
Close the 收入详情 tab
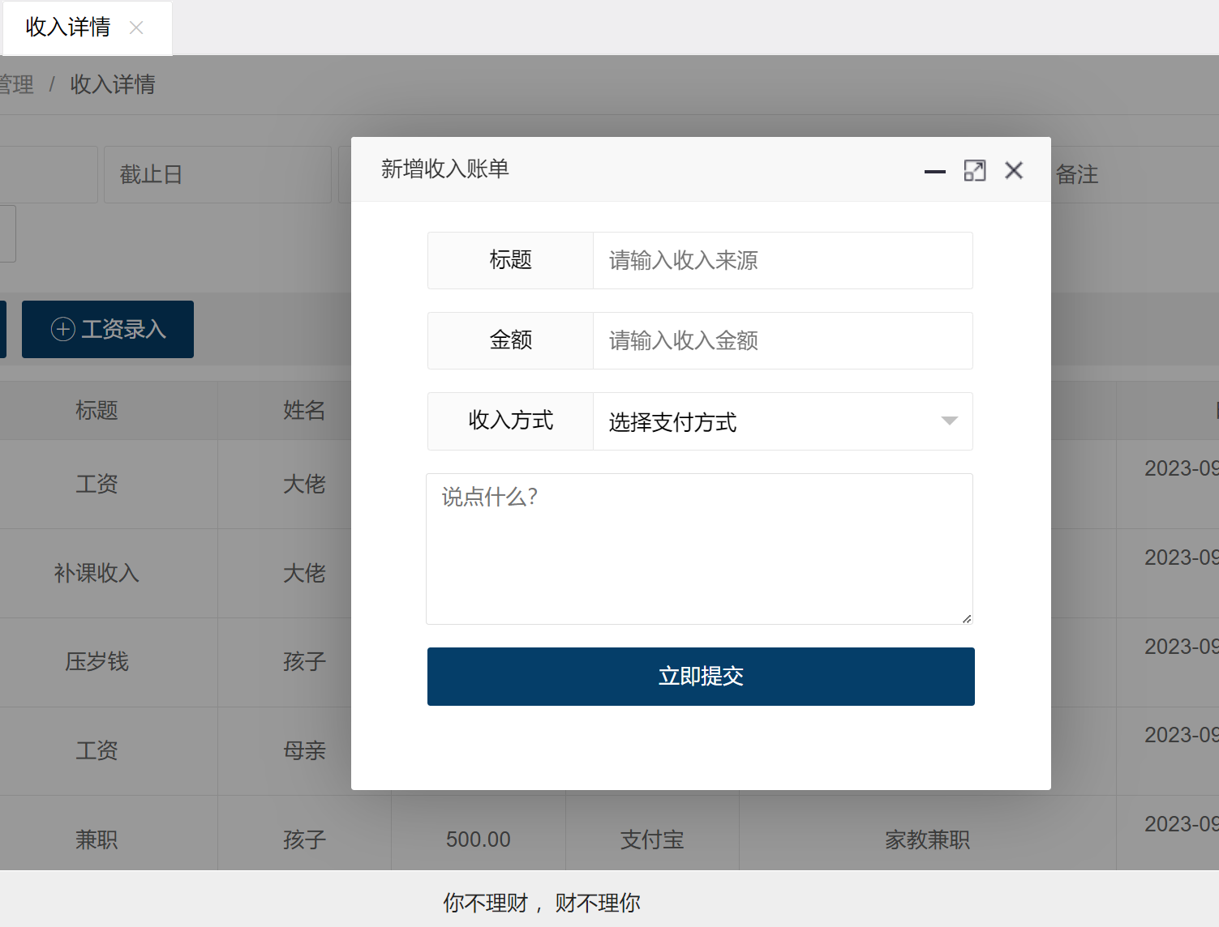(x=136, y=28)
